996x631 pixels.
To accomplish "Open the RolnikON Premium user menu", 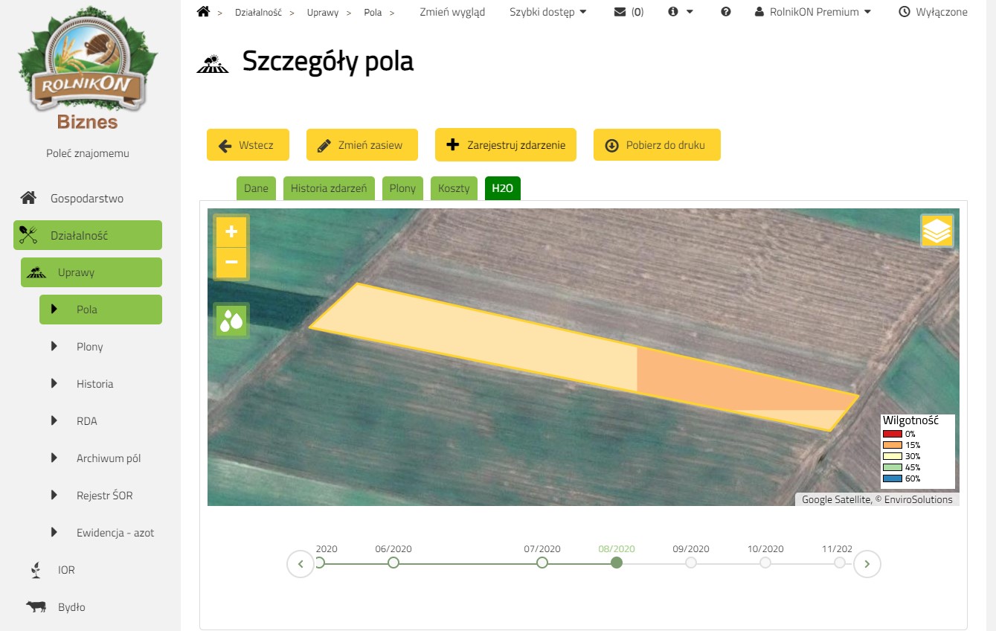I will (x=813, y=12).
